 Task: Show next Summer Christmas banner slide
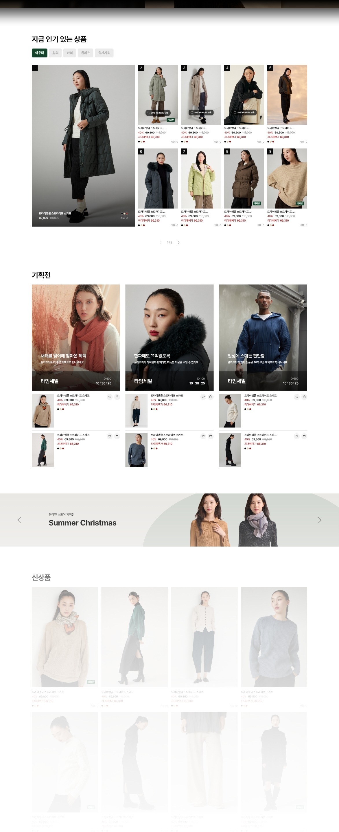tap(320, 520)
